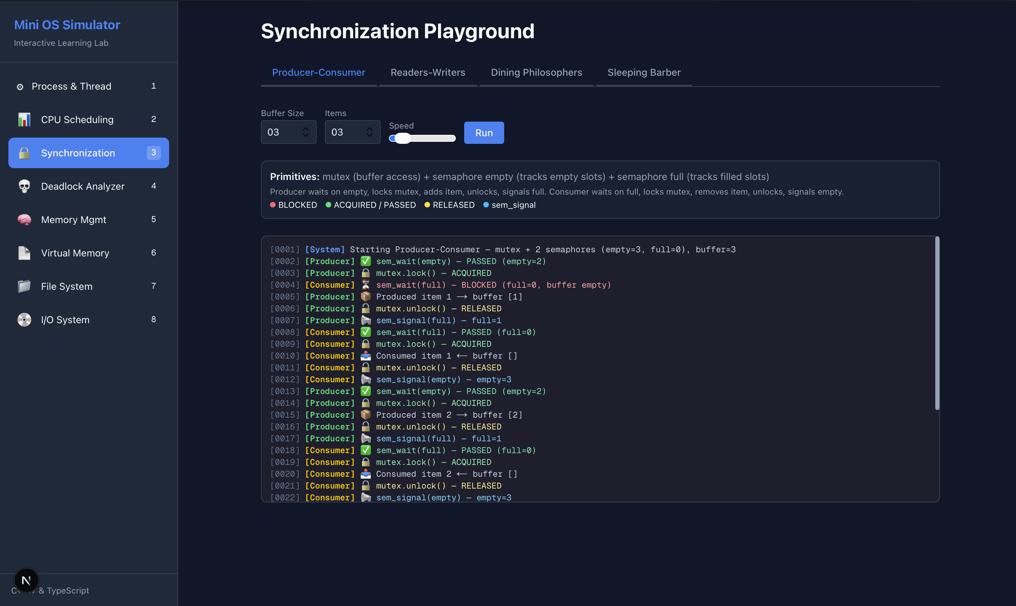The width and height of the screenshot is (1016, 606).
Task: Click the Mini OS Simulator title link
Action: (67, 25)
